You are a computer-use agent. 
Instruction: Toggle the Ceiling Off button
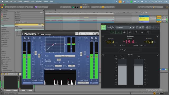coord(72,66)
